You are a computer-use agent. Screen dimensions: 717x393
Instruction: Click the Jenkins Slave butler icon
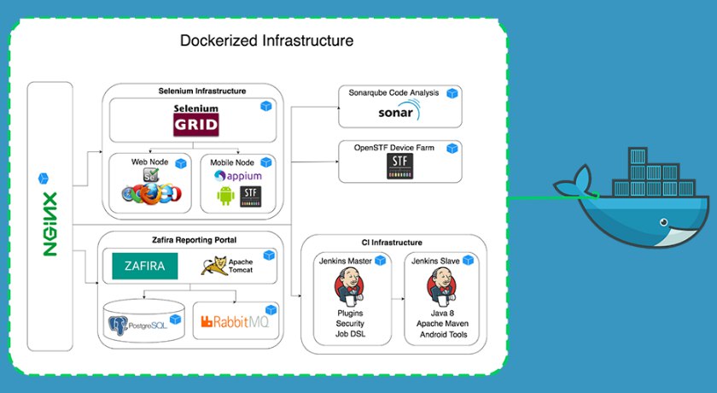point(442,287)
